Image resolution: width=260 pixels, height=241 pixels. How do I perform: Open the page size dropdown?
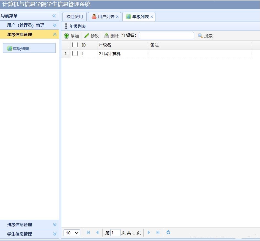click(72, 233)
